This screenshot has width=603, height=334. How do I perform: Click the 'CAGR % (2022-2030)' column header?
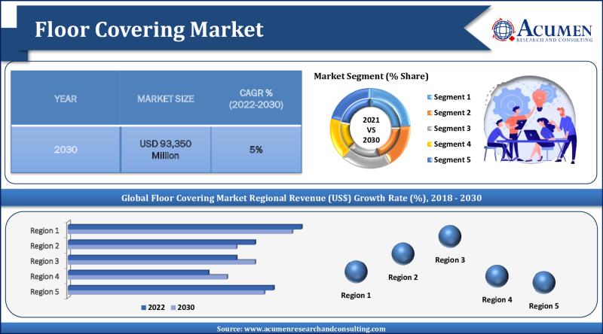tap(256, 99)
